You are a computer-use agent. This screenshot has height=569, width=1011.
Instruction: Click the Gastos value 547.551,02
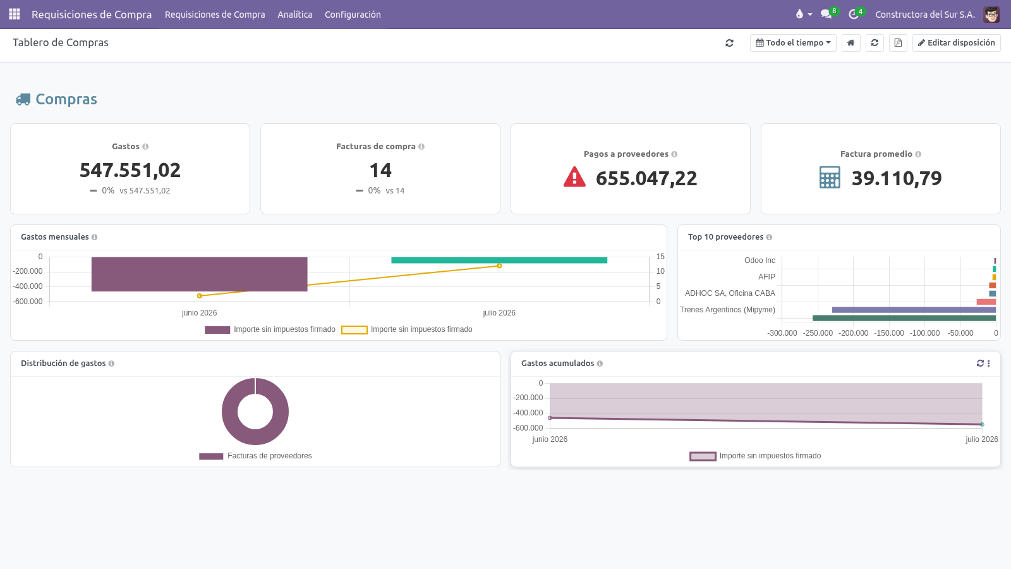point(130,170)
